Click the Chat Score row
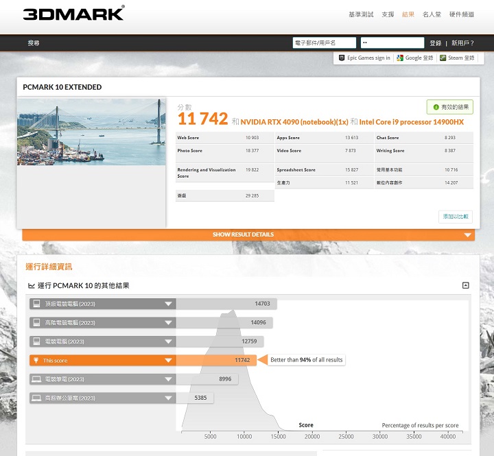Image resolution: width=494 pixels, height=456 pixels. 424,138
